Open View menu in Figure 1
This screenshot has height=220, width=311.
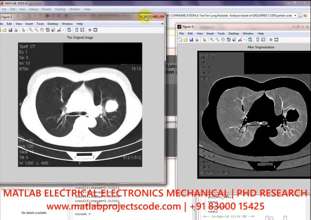point(19,24)
